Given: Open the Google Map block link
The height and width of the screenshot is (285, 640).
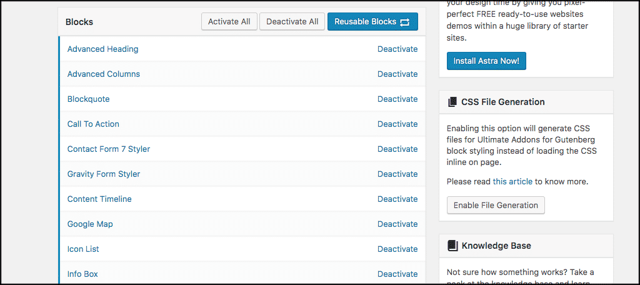Looking at the screenshot, I should click(90, 224).
